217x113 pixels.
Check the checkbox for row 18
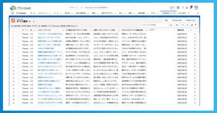point(19,96)
